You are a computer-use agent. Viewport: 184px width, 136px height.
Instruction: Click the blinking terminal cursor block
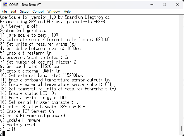coord(3,133)
